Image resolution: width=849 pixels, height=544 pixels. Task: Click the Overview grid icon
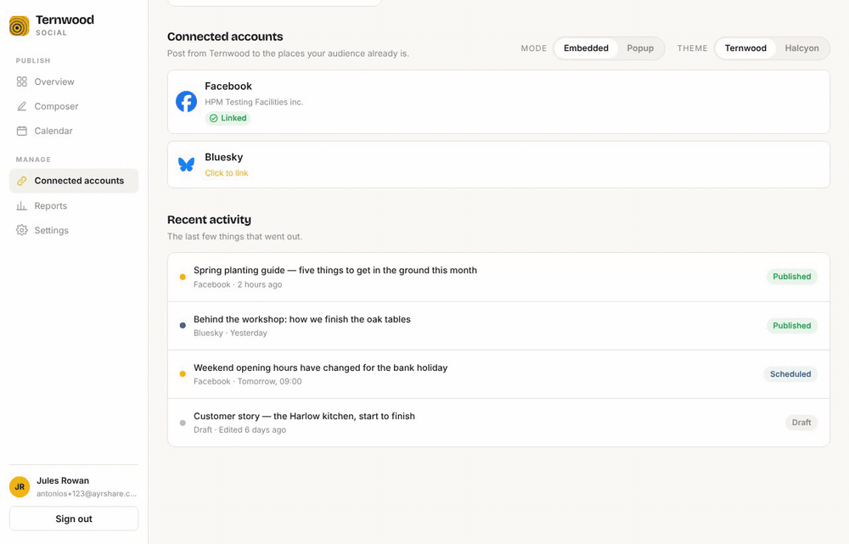(22, 81)
